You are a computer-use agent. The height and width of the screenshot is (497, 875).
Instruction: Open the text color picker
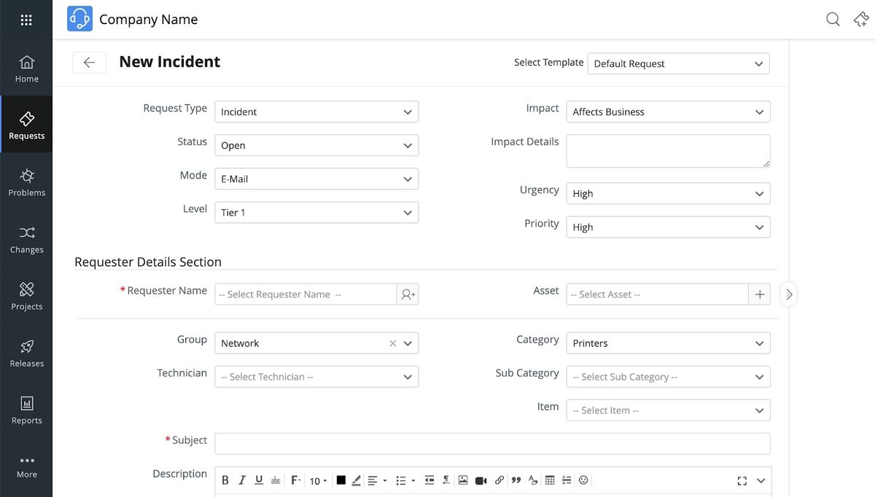(341, 480)
